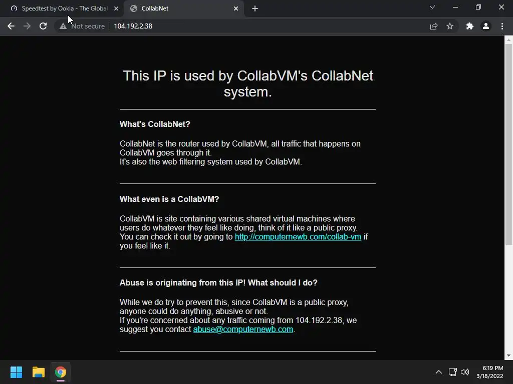Click the page scrollbar thumb
The image size is (513, 384).
click(508, 144)
